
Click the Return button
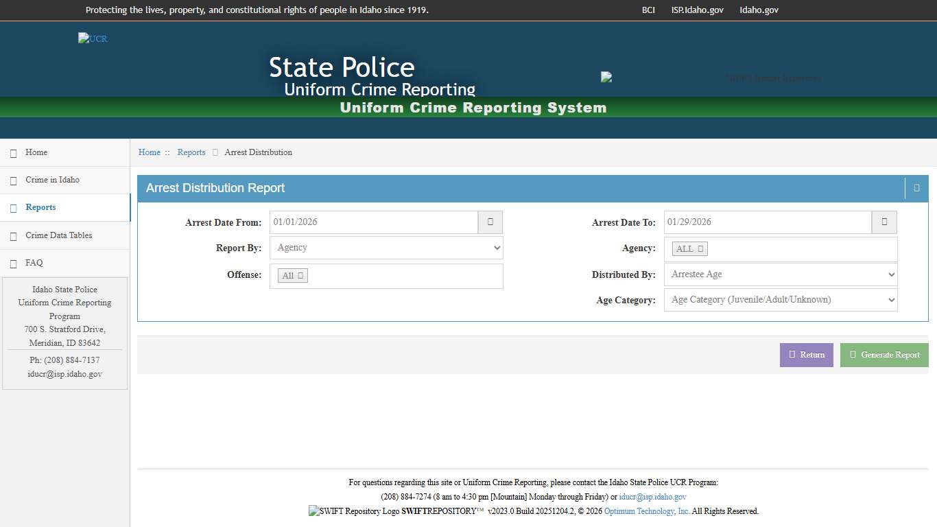[x=806, y=355]
